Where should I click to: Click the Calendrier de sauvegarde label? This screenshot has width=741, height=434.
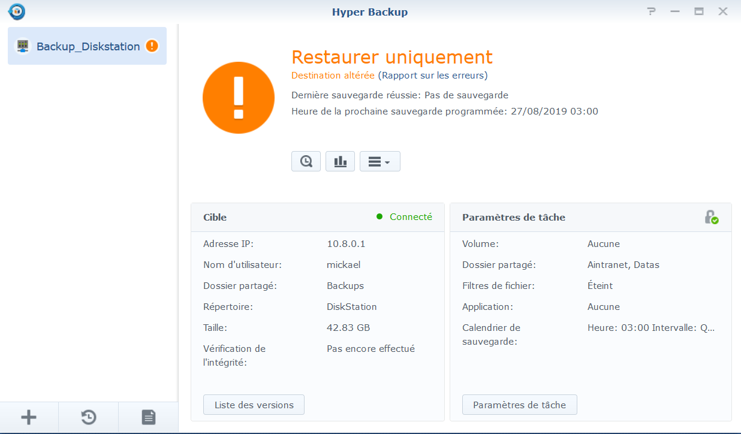[491, 334]
